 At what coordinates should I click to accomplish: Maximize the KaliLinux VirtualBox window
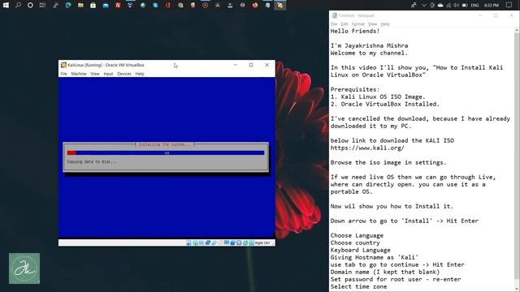coord(251,65)
